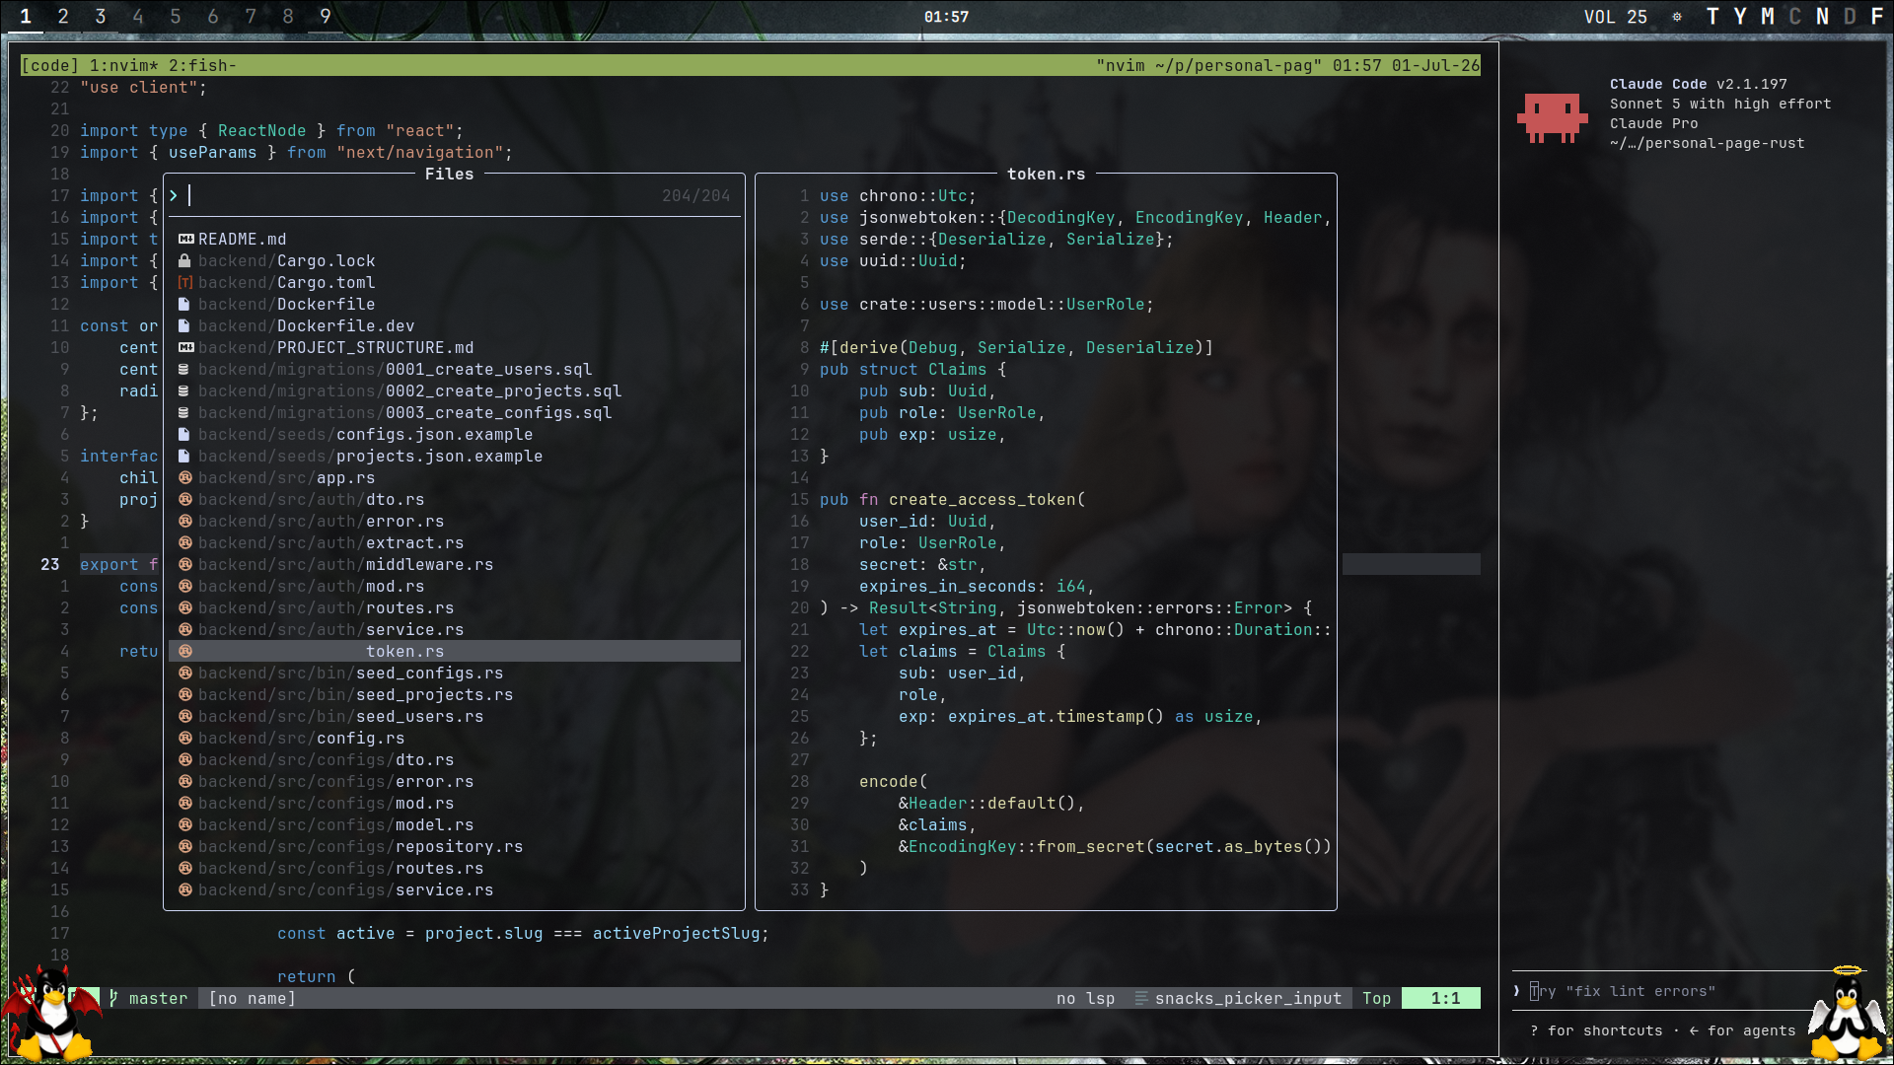Viewport: 1894px width, 1065px height.
Task: Select backend/seeds/projects.json.example in the picker
Action: click(455, 457)
